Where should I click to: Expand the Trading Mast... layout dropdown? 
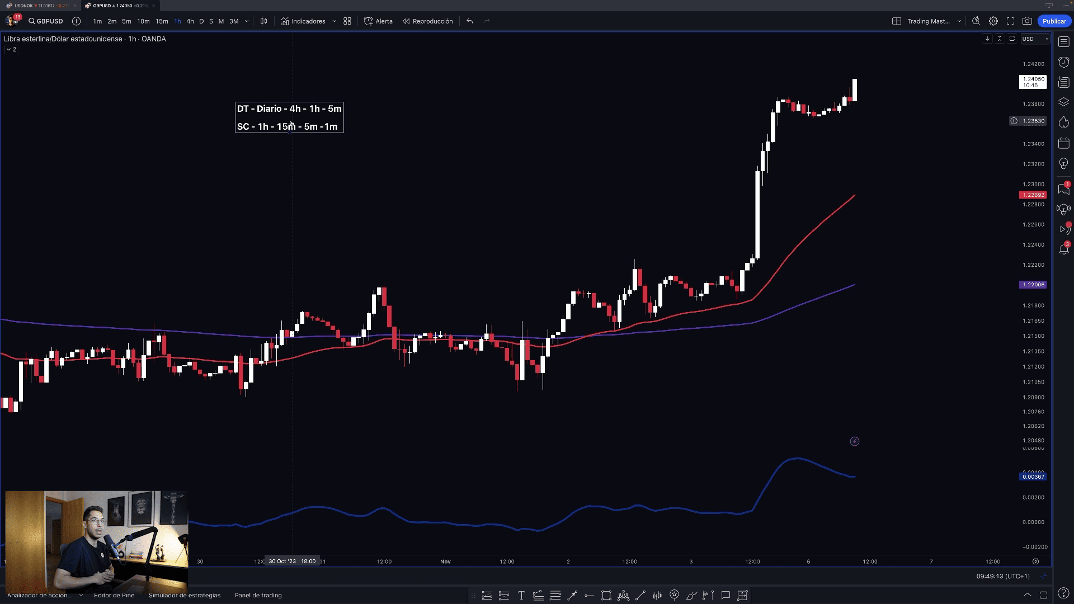959,21
